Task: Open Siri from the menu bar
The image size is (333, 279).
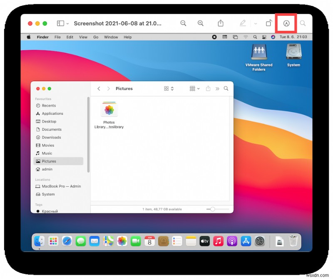Action: (x=273, y=37)
